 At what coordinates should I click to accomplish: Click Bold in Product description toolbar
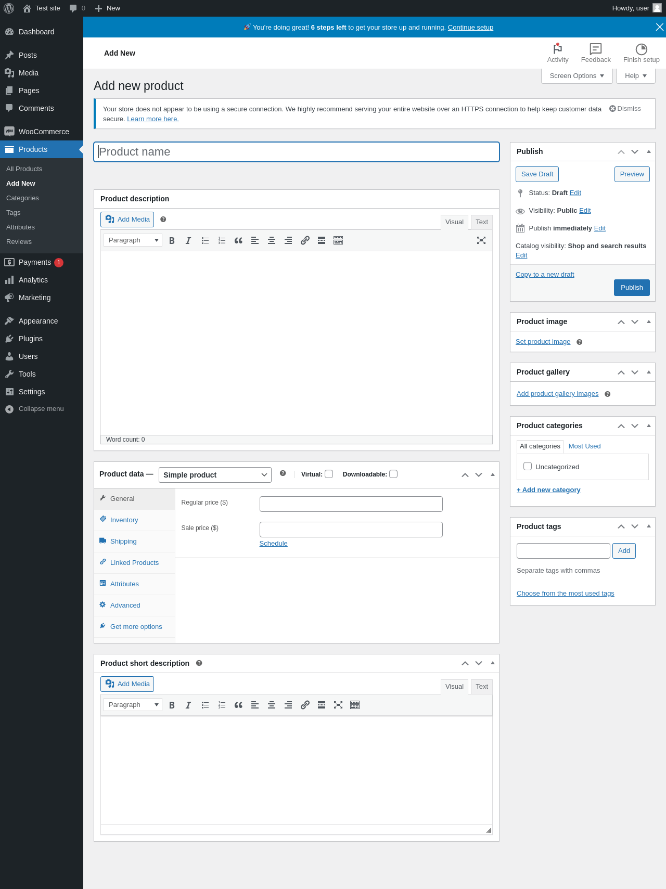(x=172, y=240)
